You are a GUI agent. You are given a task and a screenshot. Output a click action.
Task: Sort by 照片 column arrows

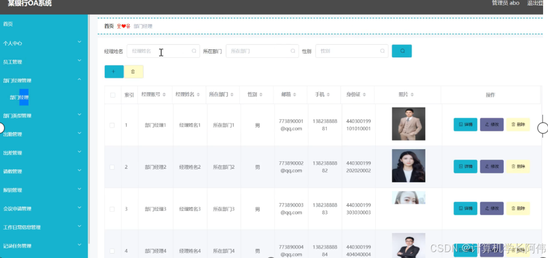412,95
